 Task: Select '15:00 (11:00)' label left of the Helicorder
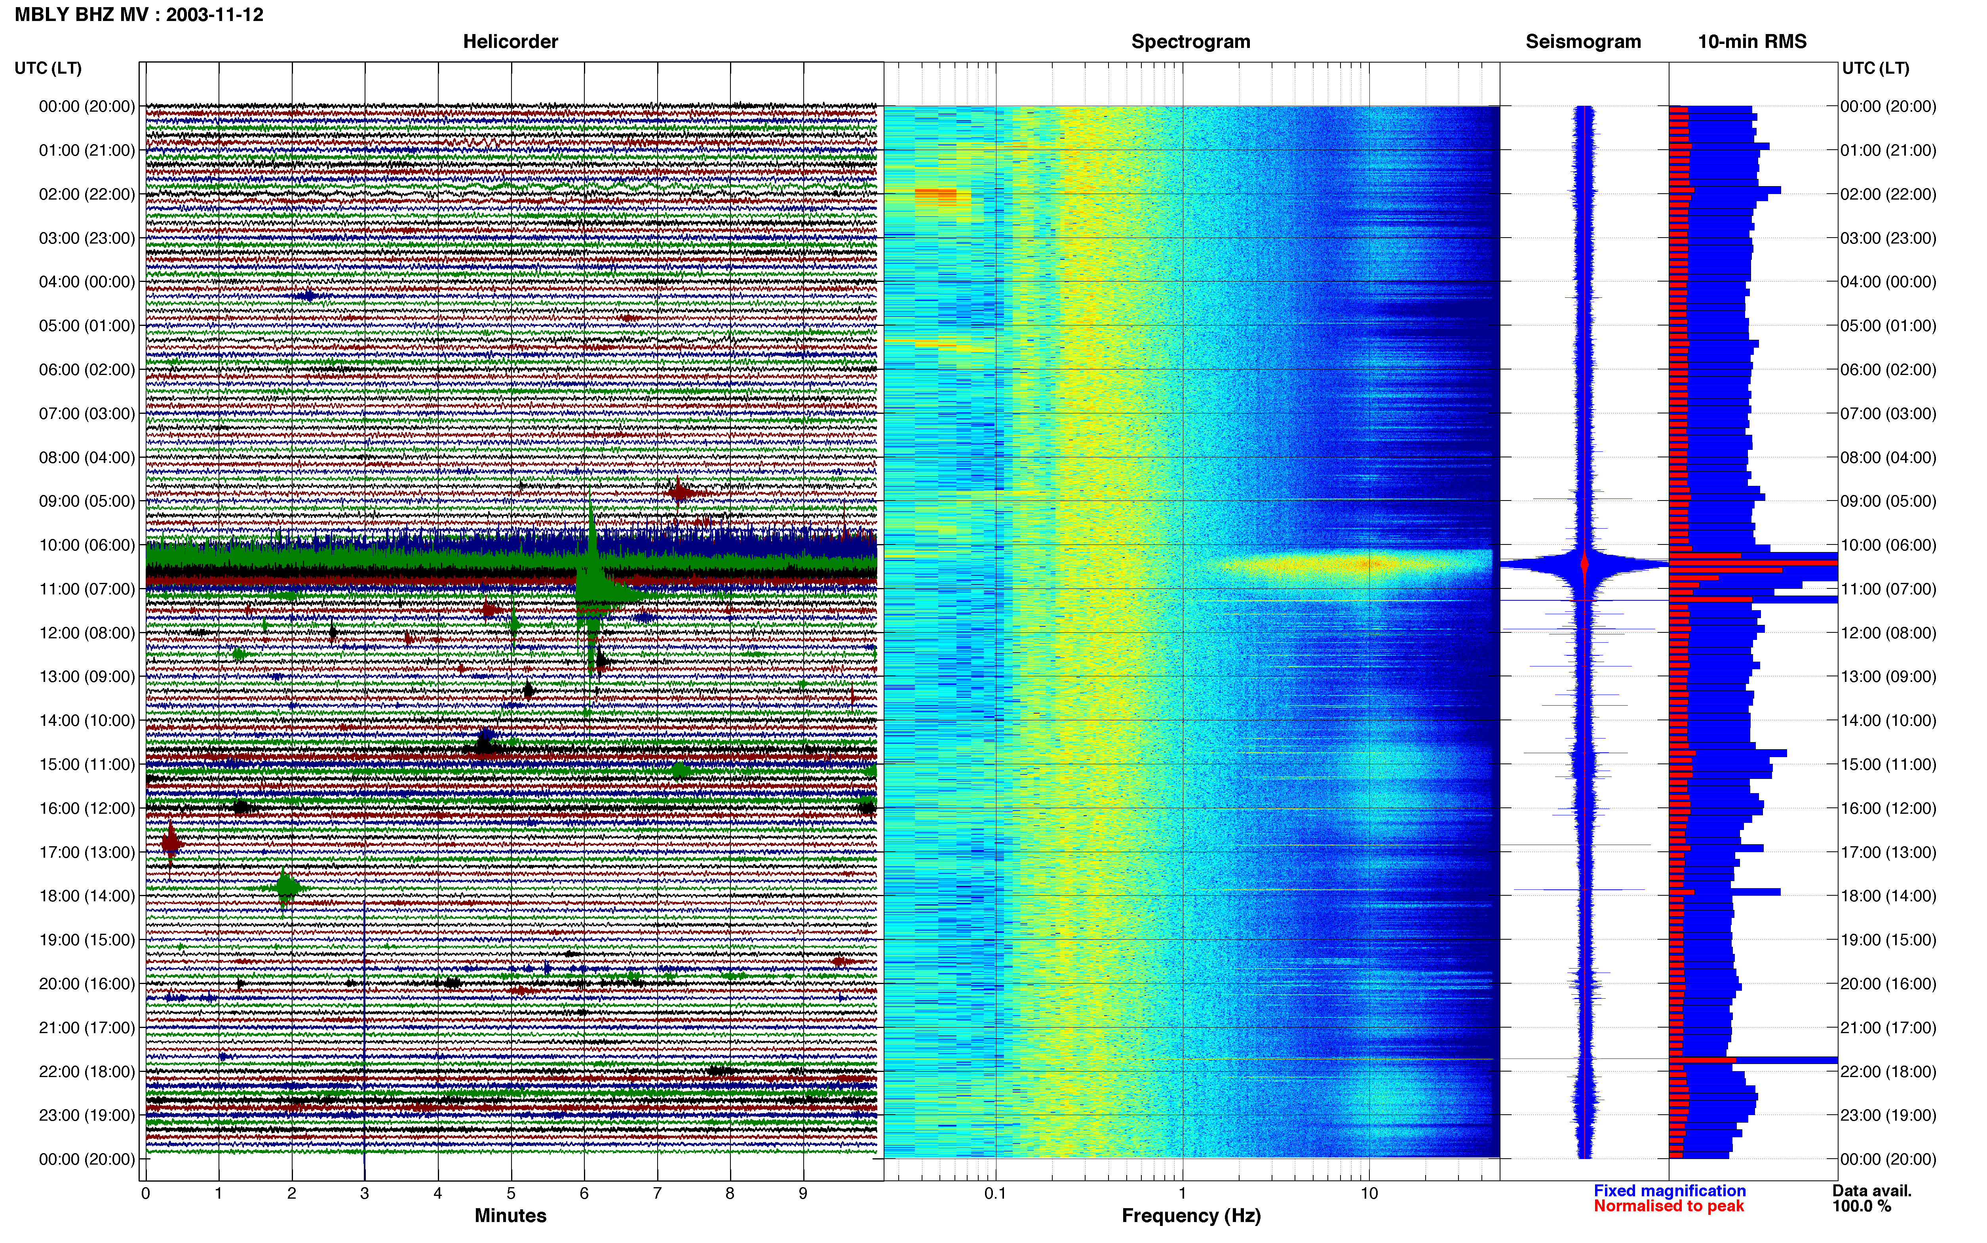[x=86, y=765]
